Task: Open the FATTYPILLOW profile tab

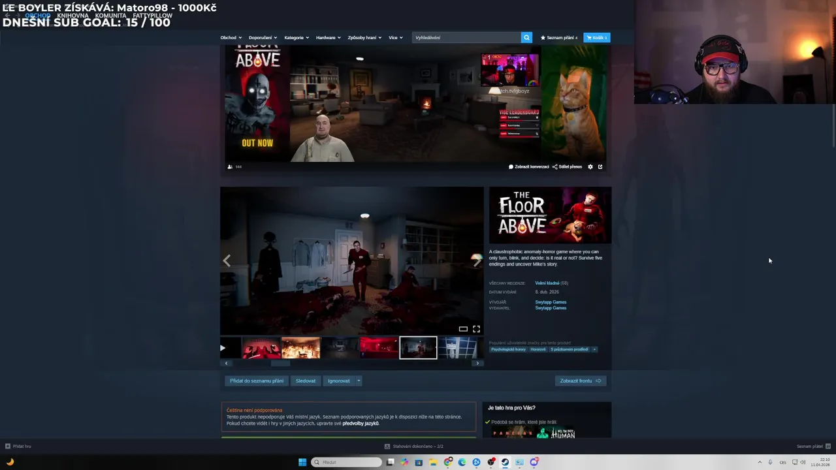Action: pos(152,16)
